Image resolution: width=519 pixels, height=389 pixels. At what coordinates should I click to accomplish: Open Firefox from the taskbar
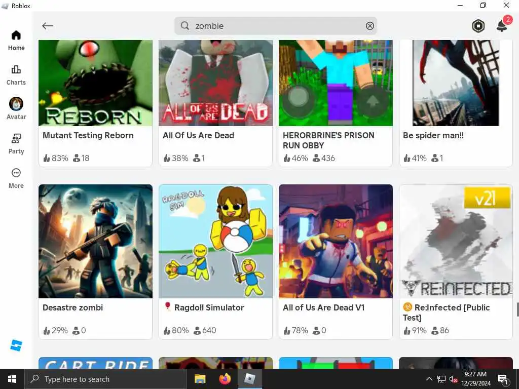pyautogui.click(x=225, y=379)
